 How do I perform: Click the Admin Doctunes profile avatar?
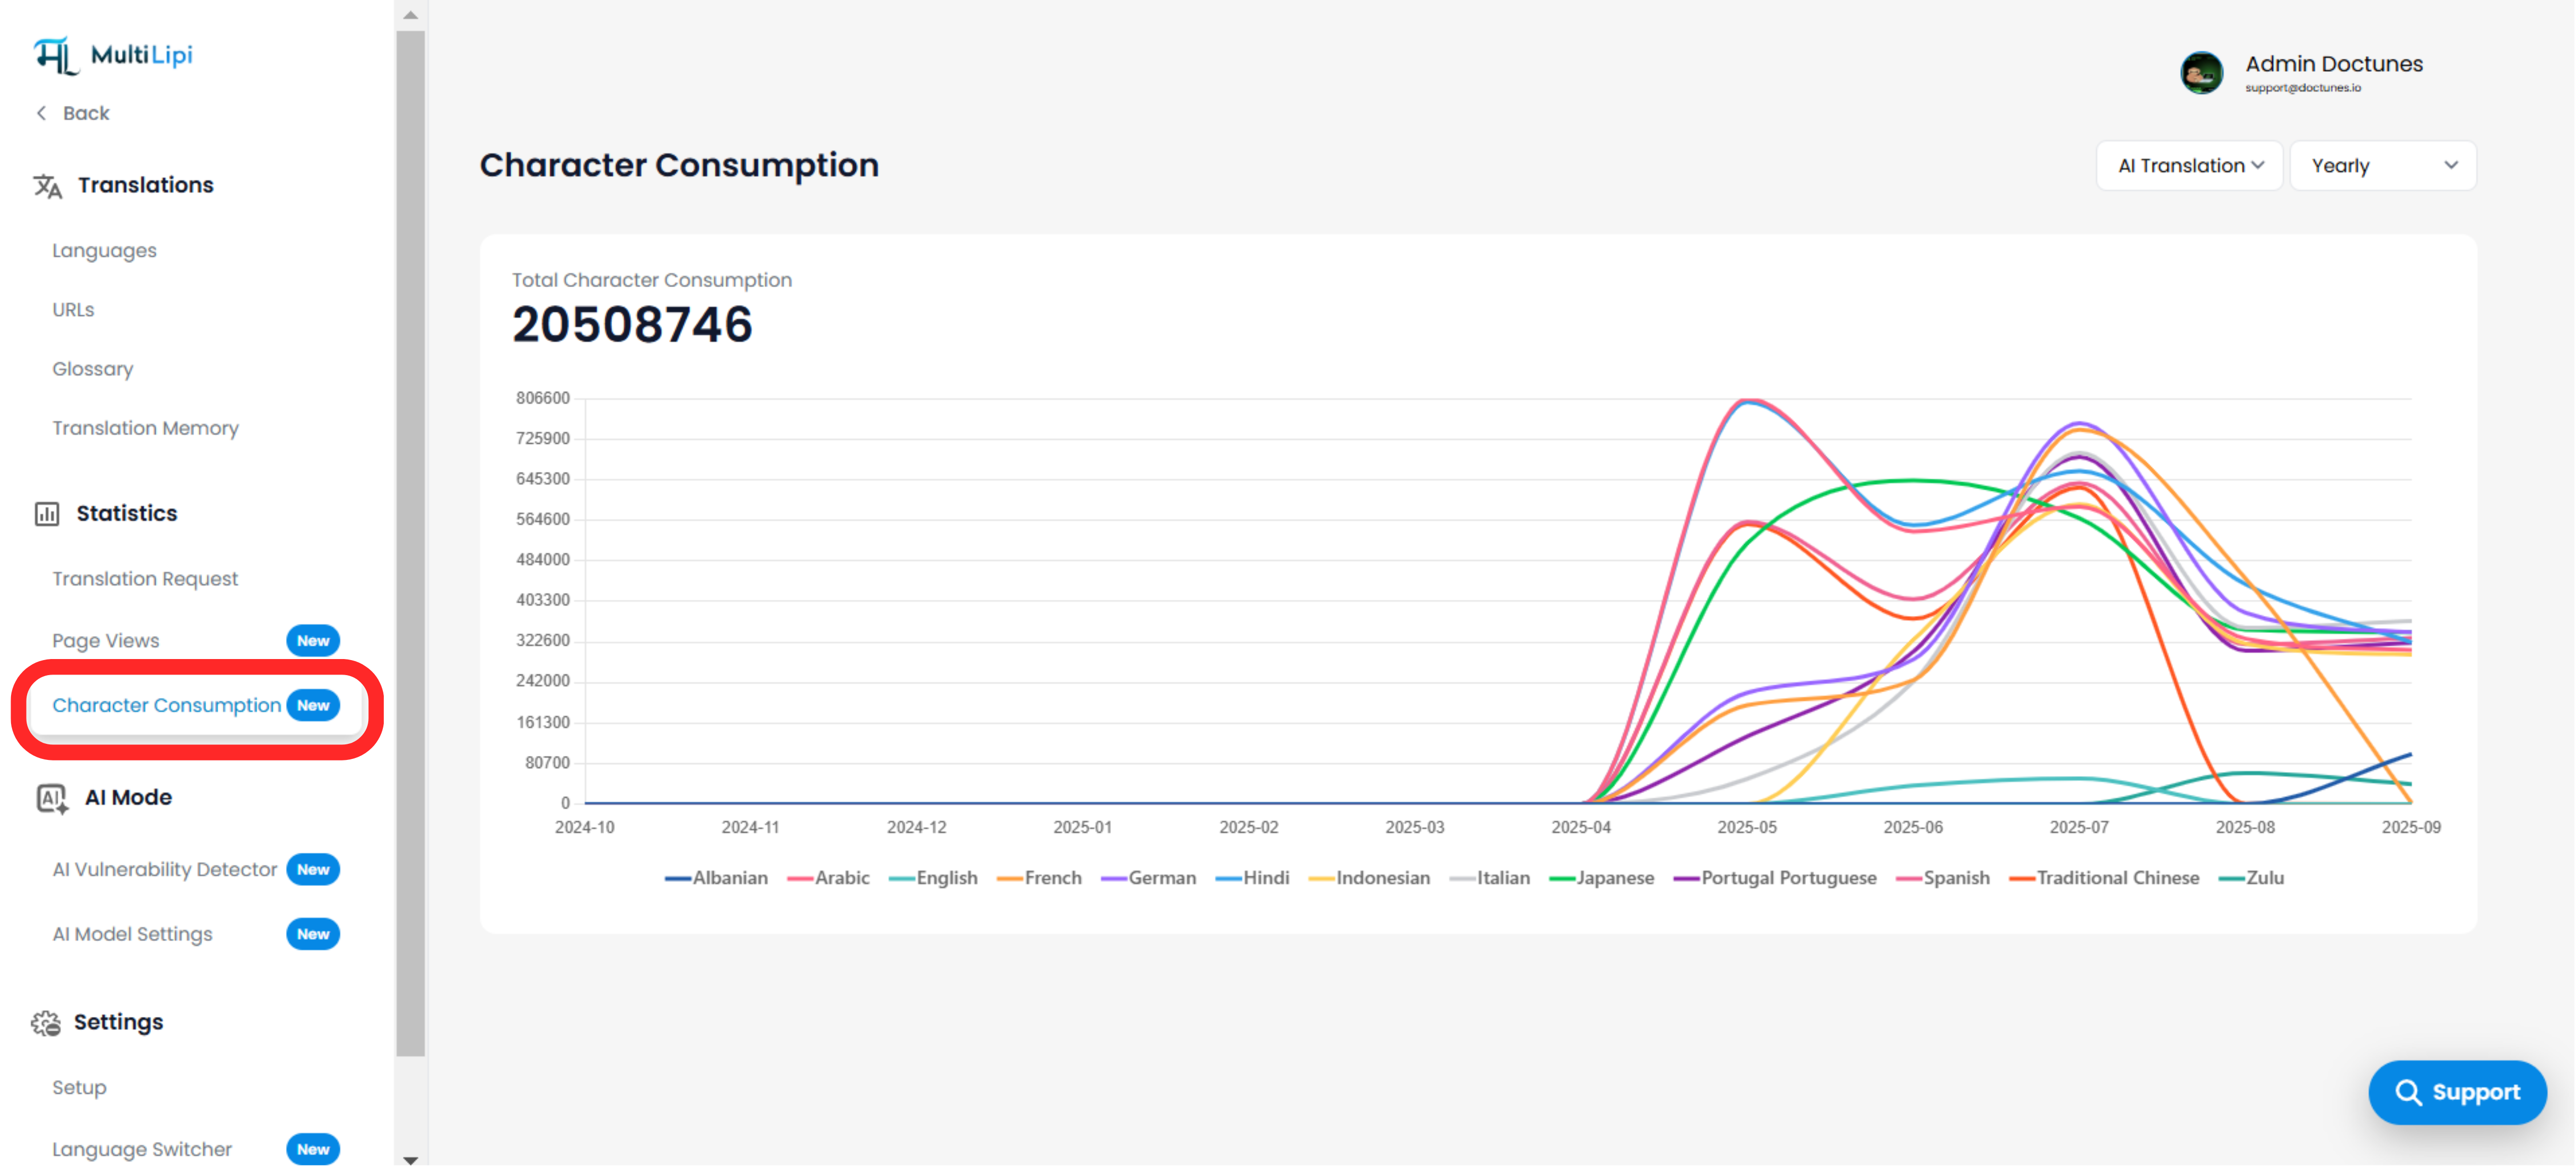click(x=2201, y=73)
